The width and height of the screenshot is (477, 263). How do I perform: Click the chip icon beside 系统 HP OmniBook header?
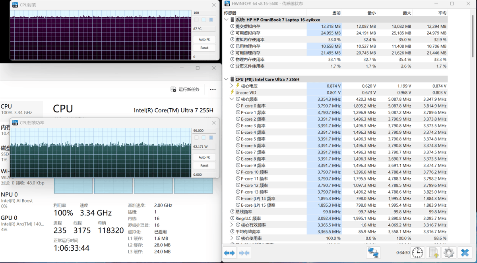pyautogui.click(x=232, y=19)
